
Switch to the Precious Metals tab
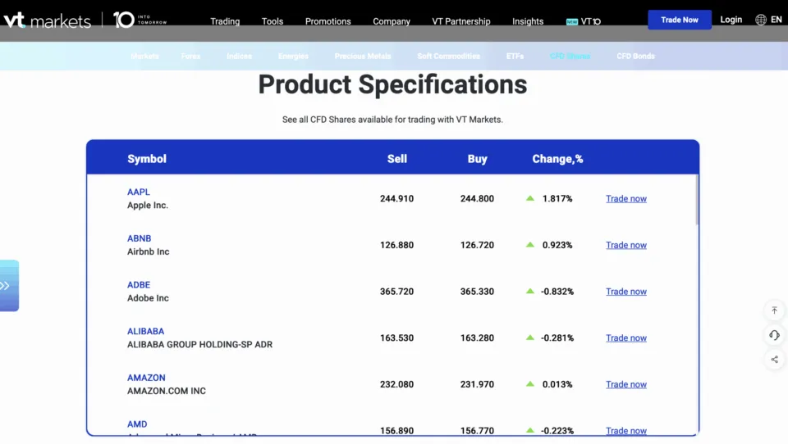click(363, 57)
